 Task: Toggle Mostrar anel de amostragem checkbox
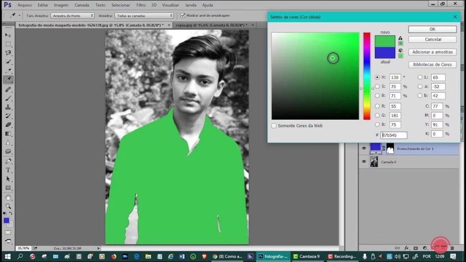point(183,15)
